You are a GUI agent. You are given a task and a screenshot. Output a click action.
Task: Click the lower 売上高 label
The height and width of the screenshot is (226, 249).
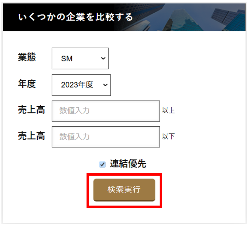click(31, 136)
